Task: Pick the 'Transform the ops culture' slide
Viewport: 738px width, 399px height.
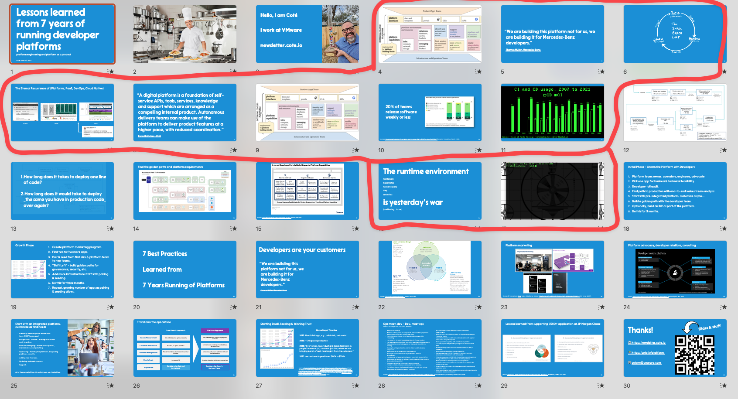Action: click(x=185, y=348)
